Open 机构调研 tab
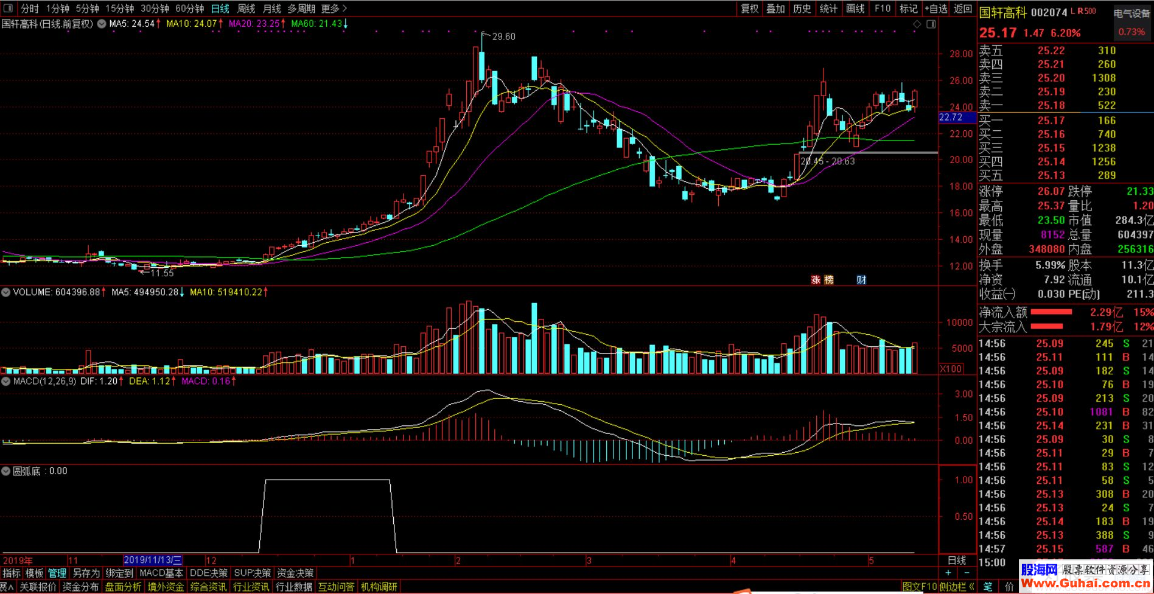Screen dimensions: 1154x594 click(379, 587)
